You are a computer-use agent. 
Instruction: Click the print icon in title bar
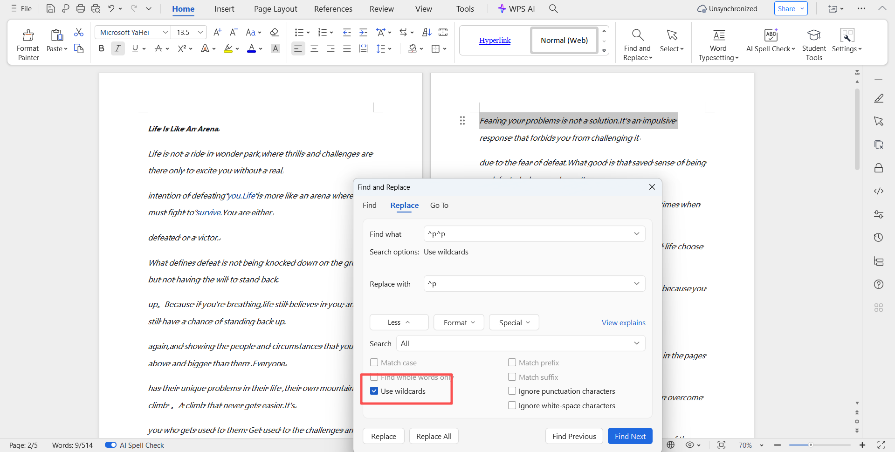(81, 8)
